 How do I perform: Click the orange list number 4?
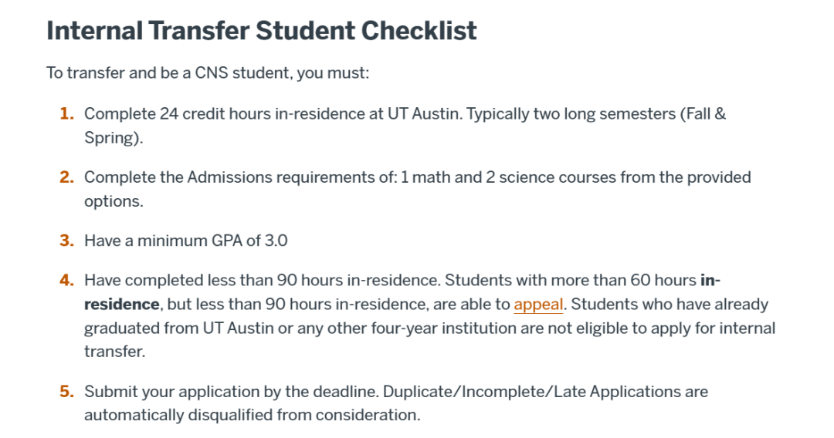(67, 280)
